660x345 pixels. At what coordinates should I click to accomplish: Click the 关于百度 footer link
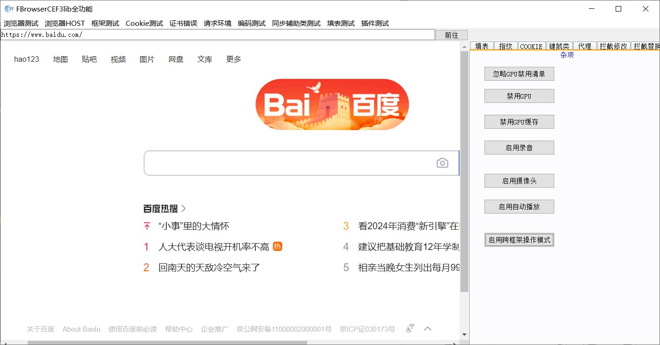pos(41,329)
